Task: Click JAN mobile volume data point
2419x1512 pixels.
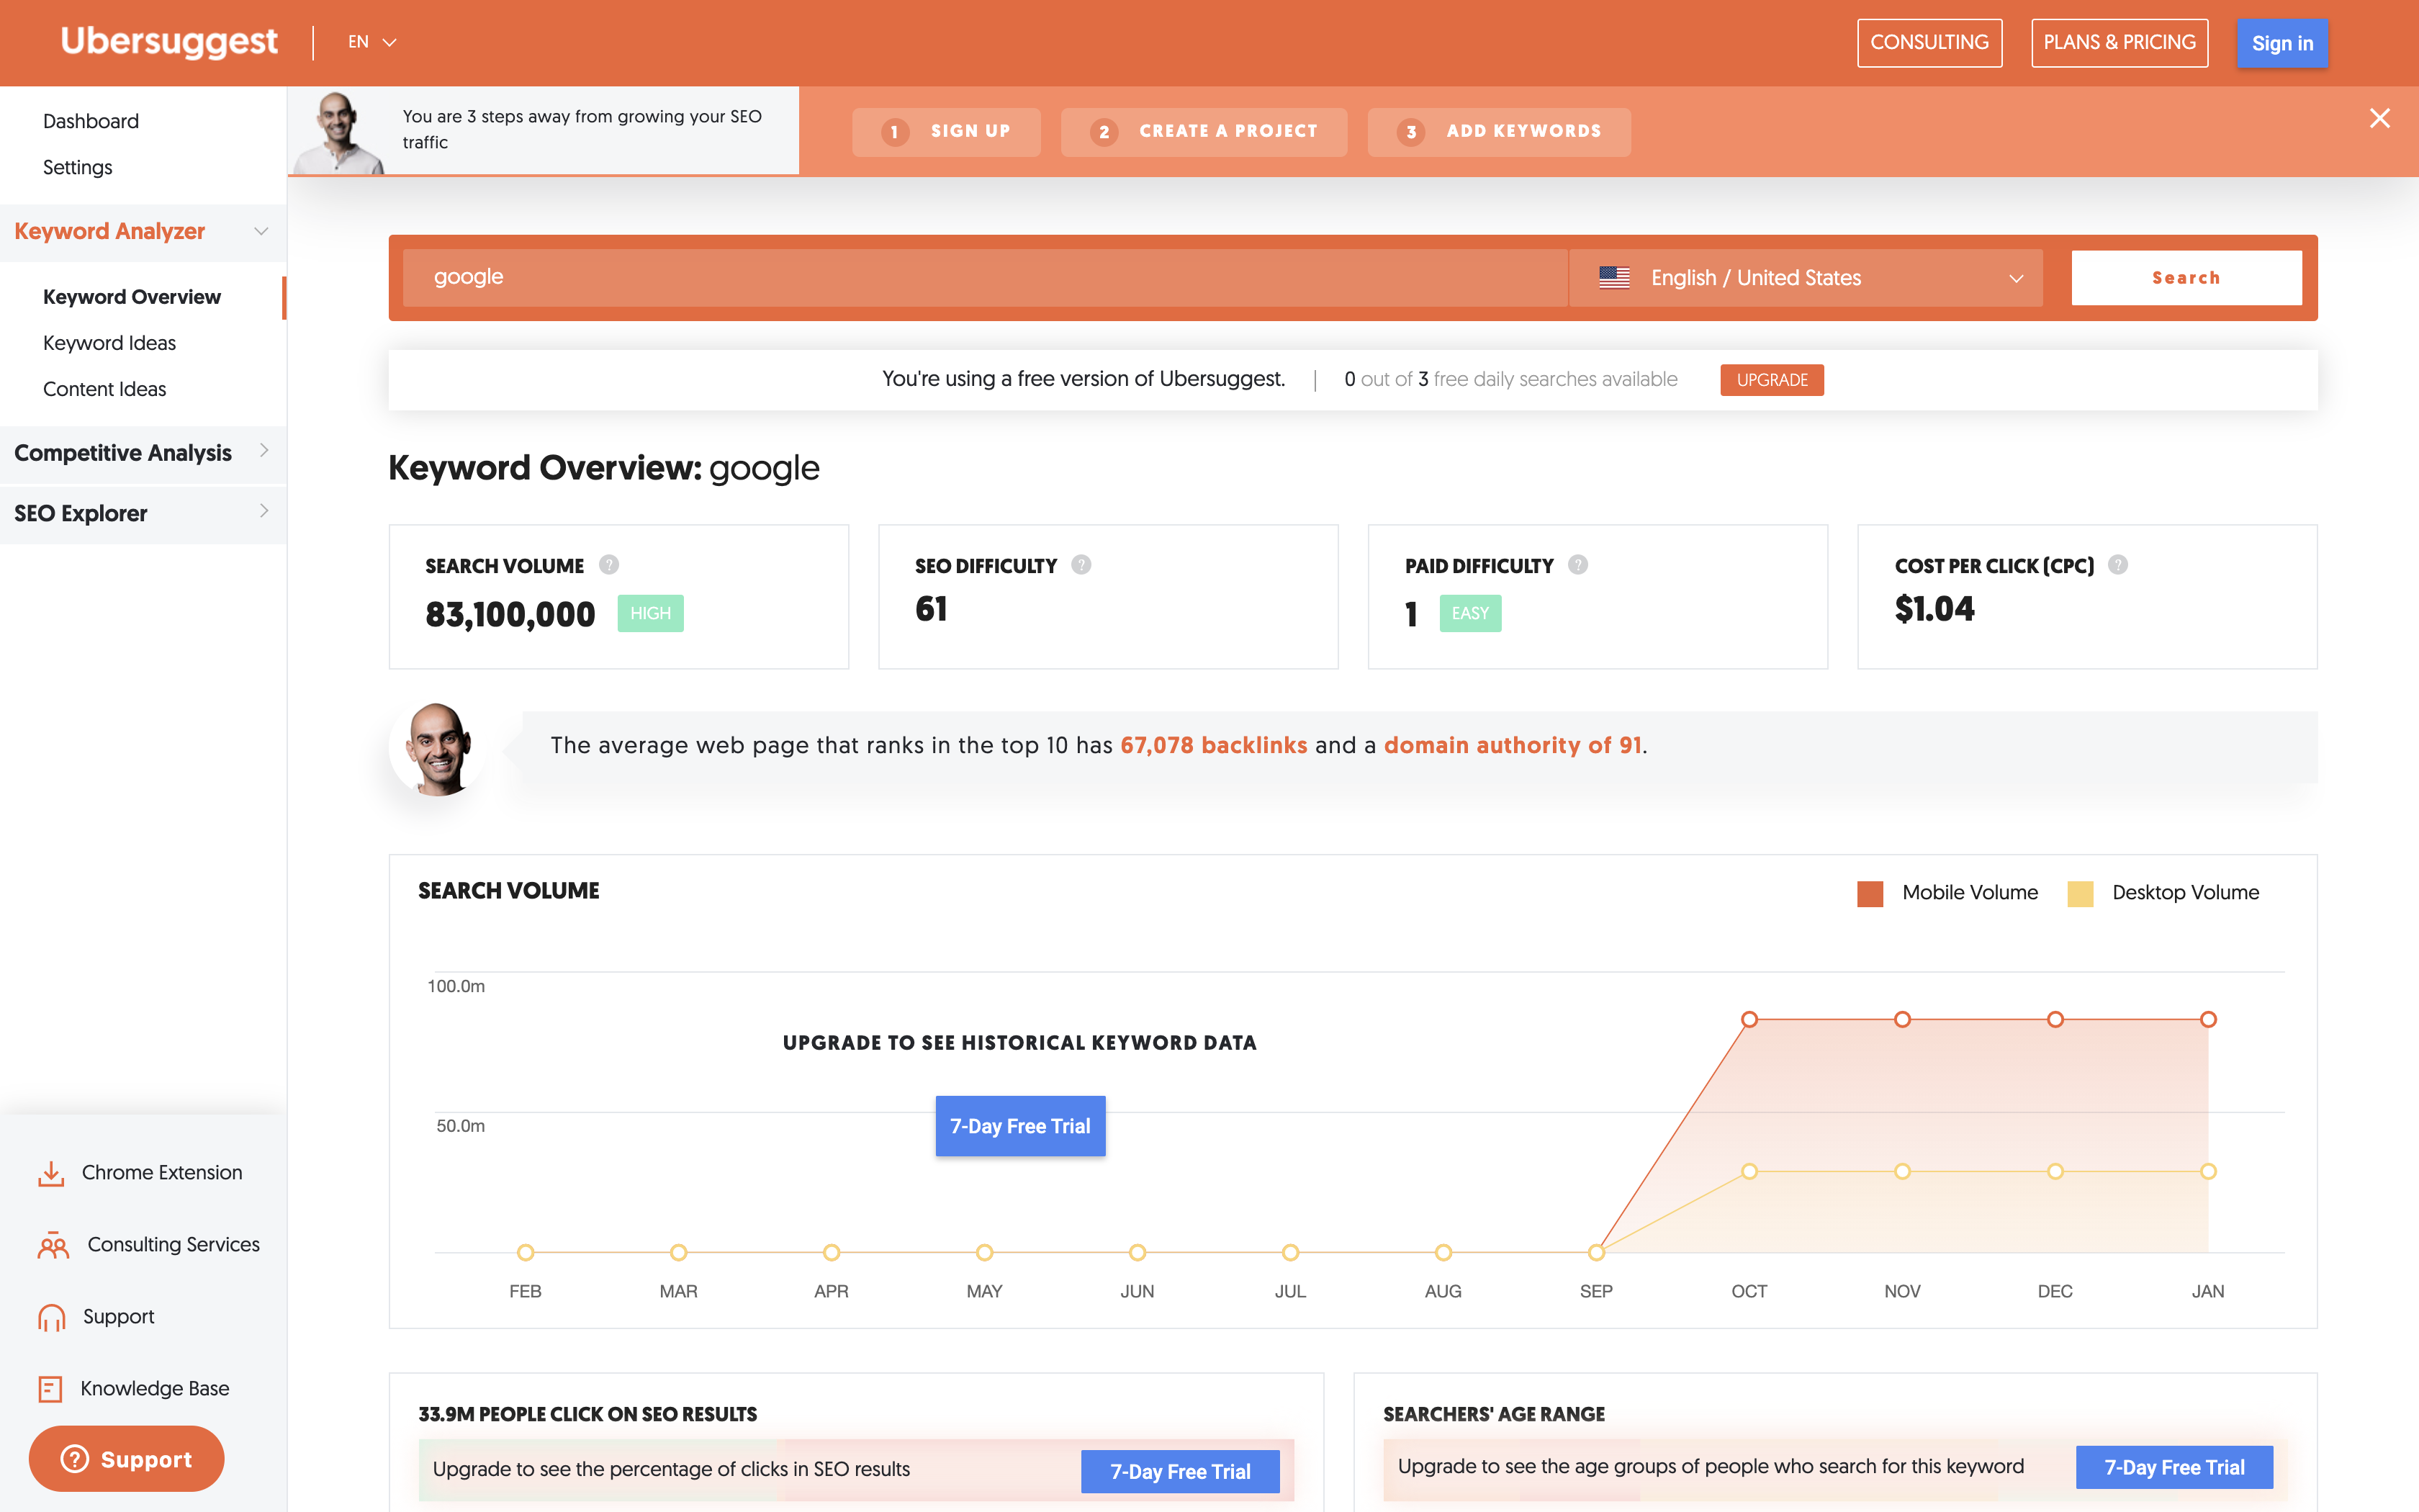Action: [x=2207, y=1019]
